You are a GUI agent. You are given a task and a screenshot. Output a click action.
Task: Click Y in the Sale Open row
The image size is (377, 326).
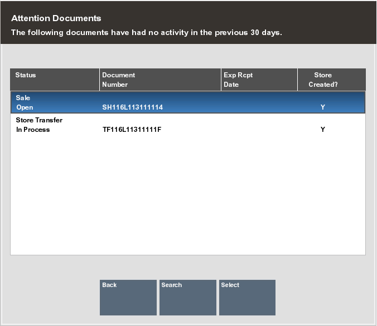[323, 107]
